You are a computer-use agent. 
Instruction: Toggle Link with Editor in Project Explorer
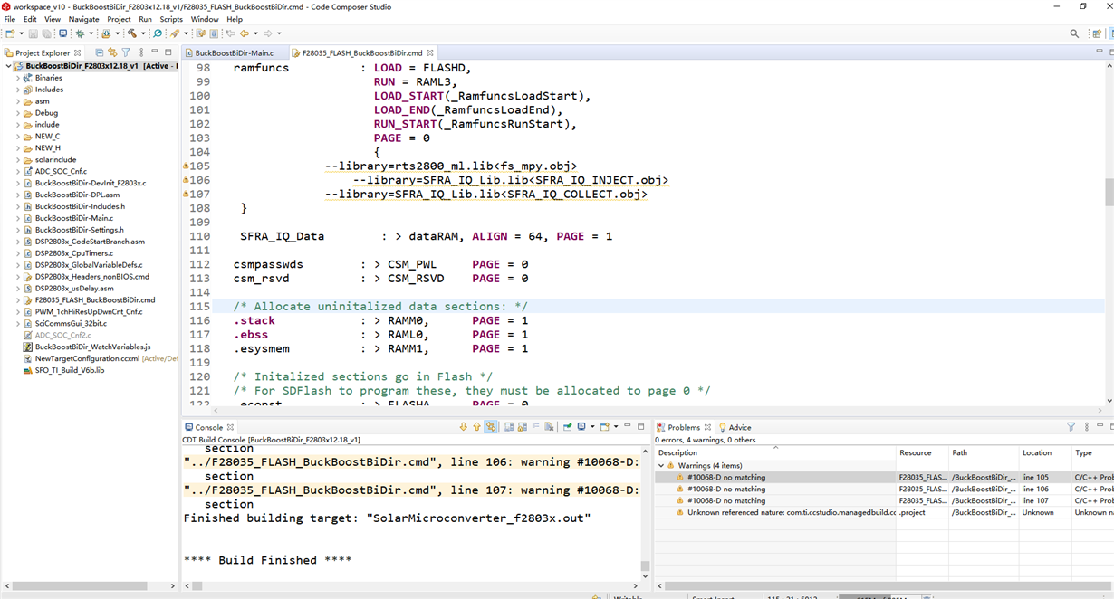pyautogui.click(x=112, y=52)
